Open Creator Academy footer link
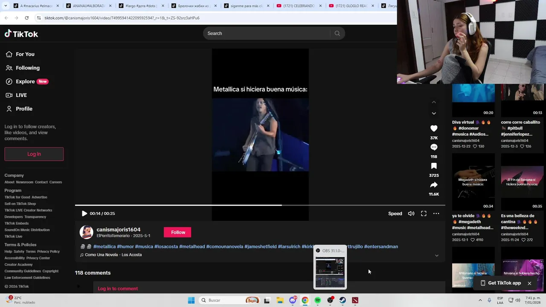Viewport: 546px width, 307px height. click(18, 265)
